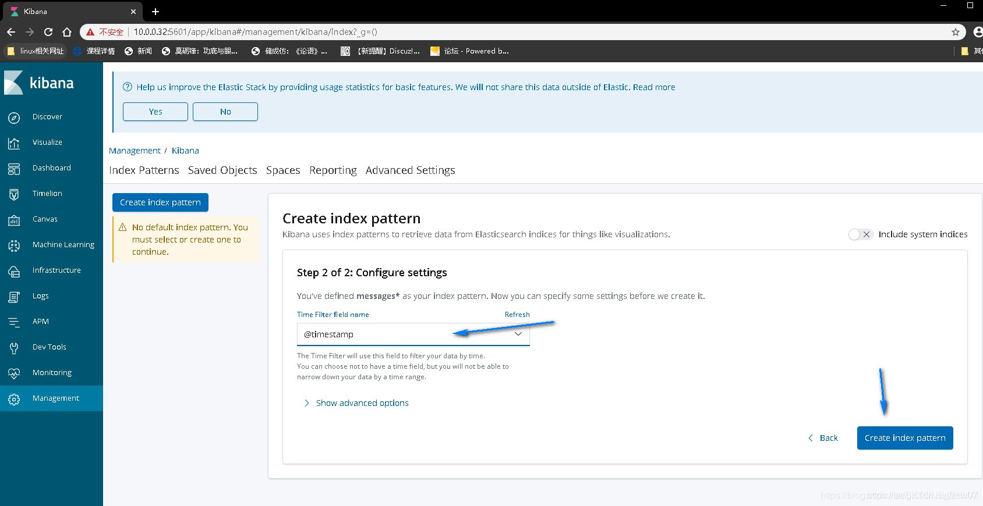
Task: Open Discover compass icon in sidebar
Action: 14,117
